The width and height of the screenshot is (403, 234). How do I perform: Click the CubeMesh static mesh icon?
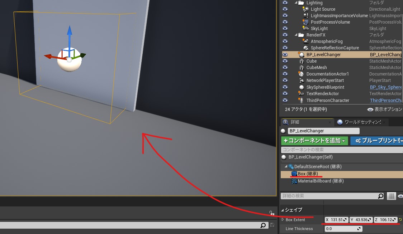(x=301, y=68)
